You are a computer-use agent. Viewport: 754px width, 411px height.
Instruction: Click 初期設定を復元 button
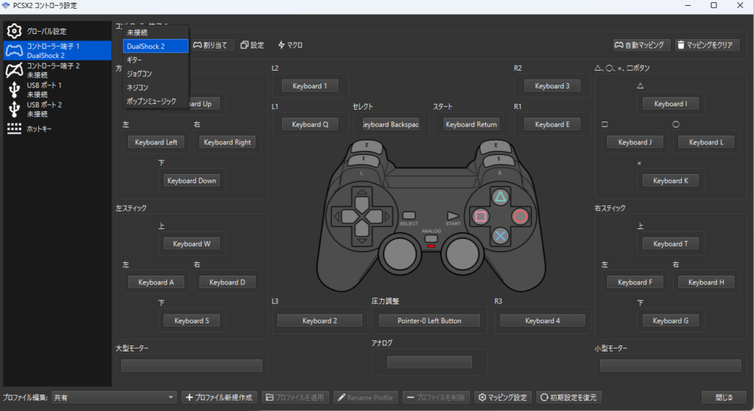click(x=569, y=398)
